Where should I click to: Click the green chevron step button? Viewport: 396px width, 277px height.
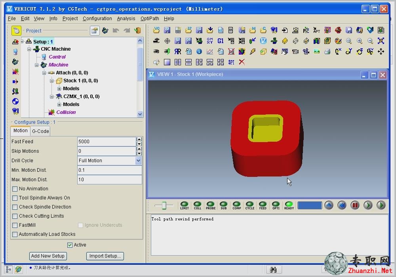coord(368,205)
